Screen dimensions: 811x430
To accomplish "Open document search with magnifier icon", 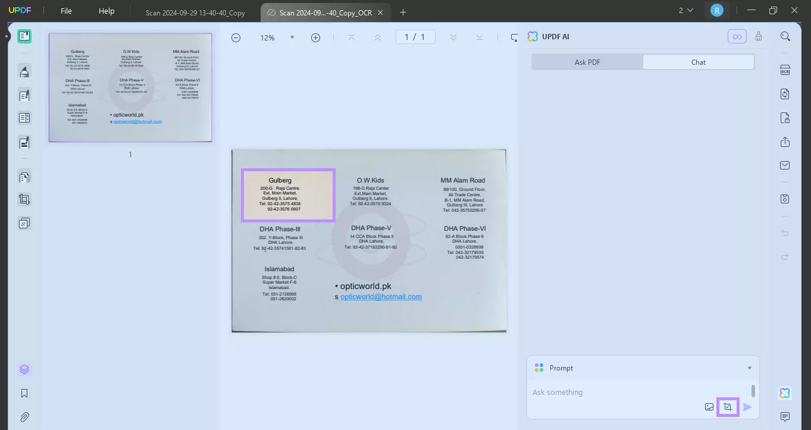I will pos(785,36).
